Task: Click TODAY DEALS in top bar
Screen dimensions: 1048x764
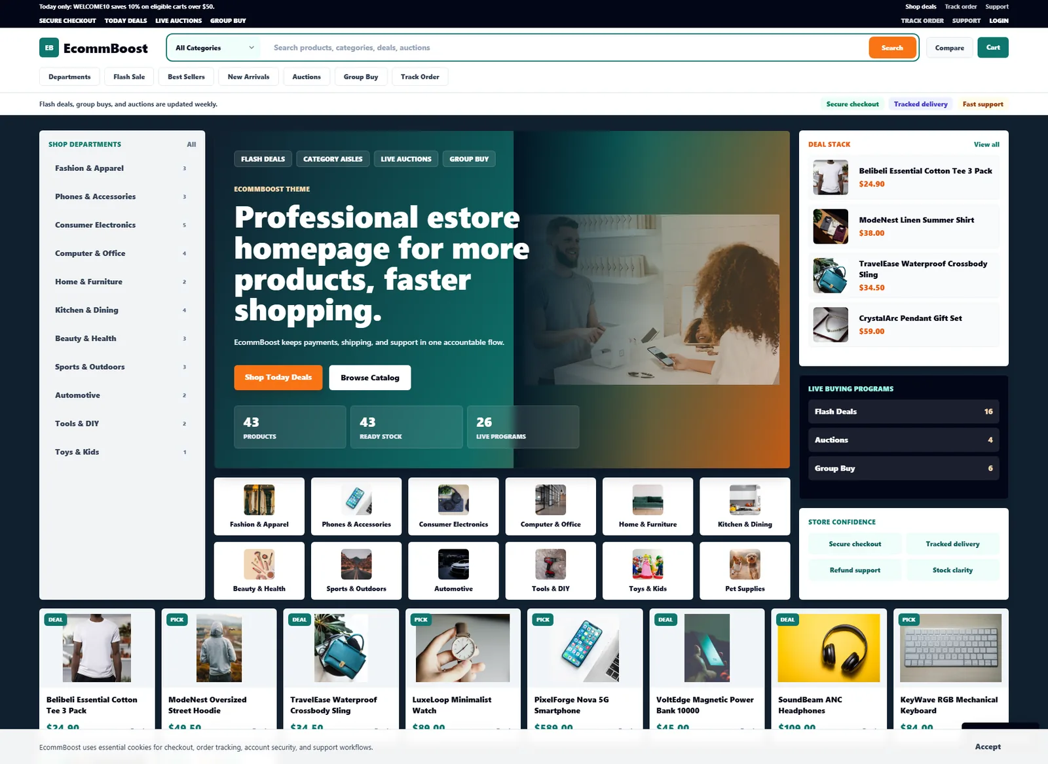Action: [x=126, y=21]
